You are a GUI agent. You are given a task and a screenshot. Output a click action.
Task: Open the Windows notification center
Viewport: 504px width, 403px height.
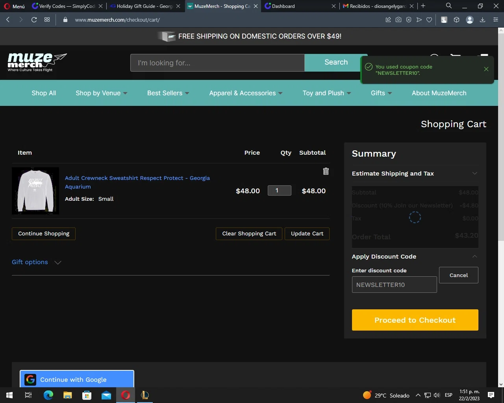(491, 395)
